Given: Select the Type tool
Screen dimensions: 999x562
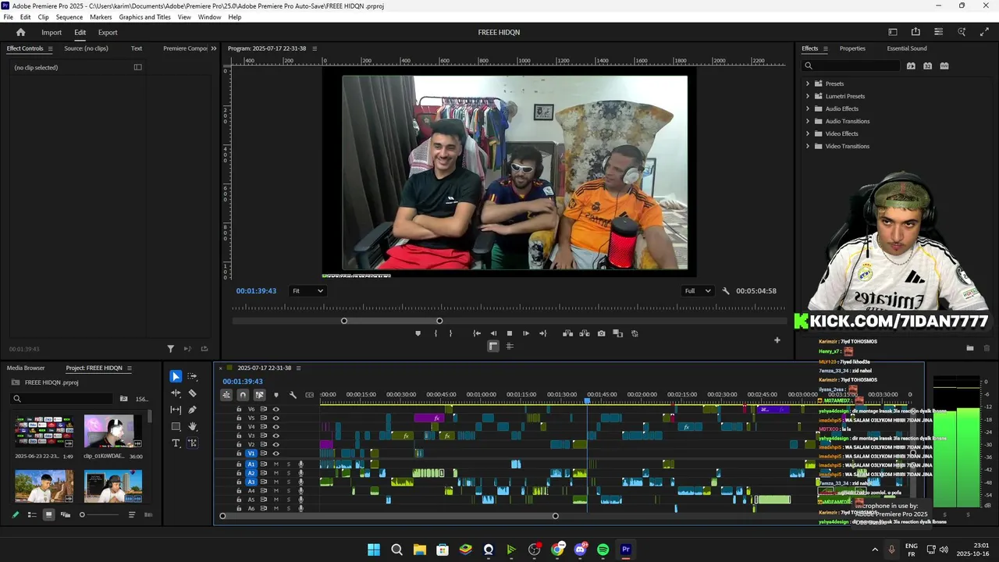Looking at the screenshot, I should pyautogui.click(x=176, y=443).
